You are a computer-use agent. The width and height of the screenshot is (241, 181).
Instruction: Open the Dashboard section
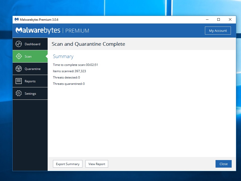(x=30, y=44)
